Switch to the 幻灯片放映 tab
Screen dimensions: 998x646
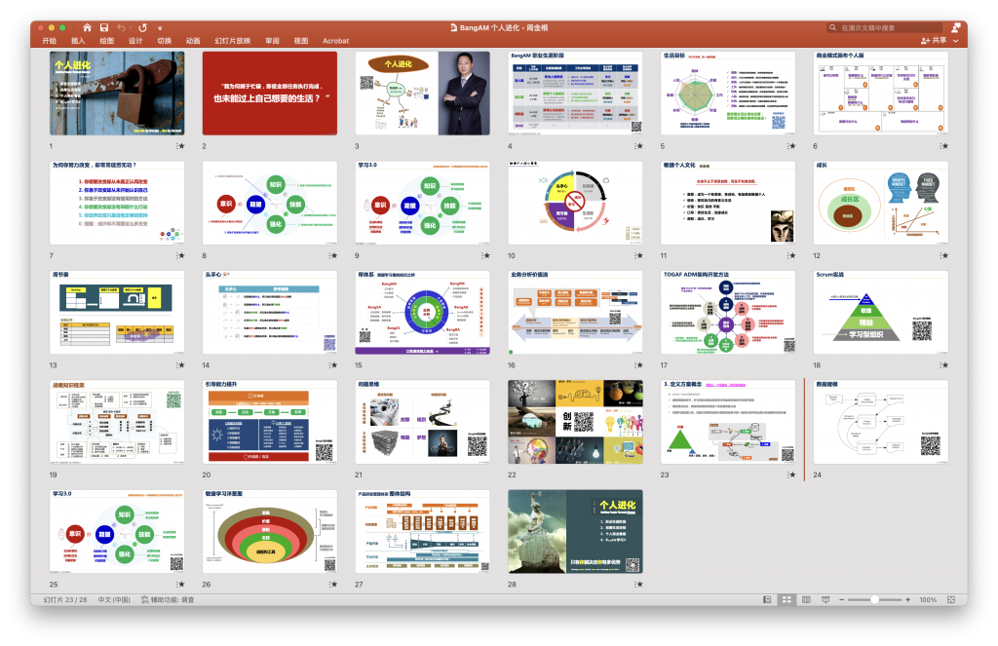click(232, 41)
